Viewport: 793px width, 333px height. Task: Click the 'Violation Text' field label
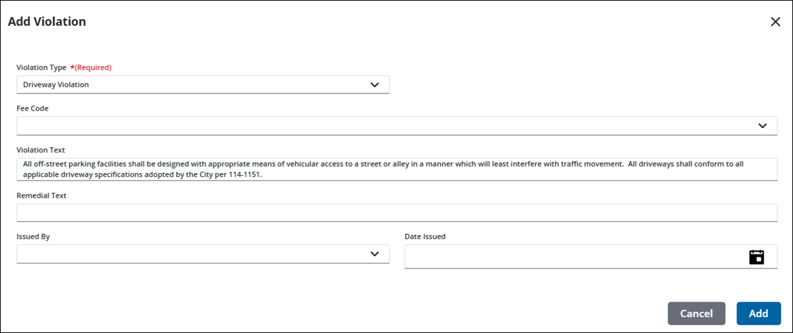(40, 150)
